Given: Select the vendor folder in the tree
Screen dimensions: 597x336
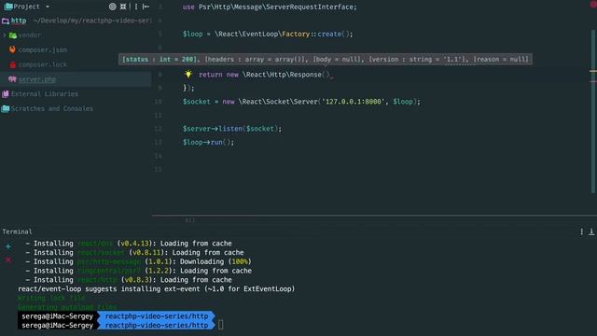Looking at the screenshot, I should pyautogui.click(x=30, y=35).
